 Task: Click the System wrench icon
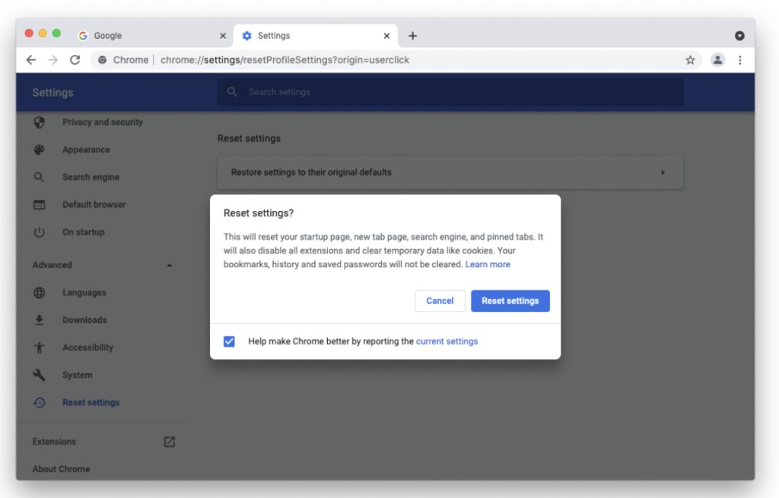coord(40,375)
